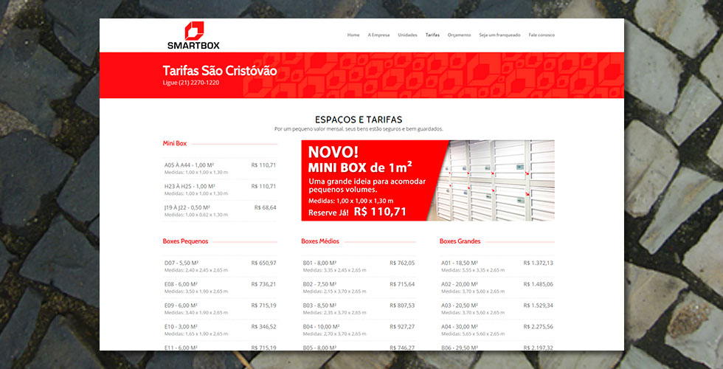This screenshot has width=723, height=369.
Task: Select the J19 À J22 0,50 m² row
Action: (x=220, y=211)
